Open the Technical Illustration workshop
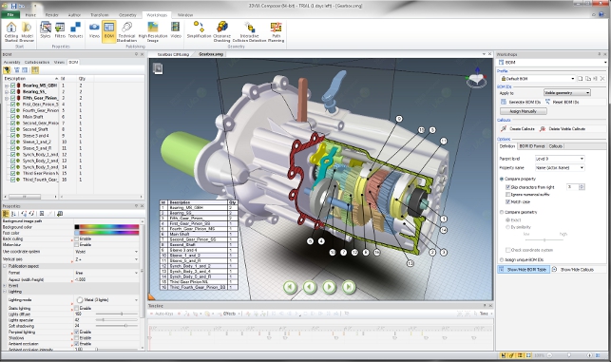 click(126, 31)
